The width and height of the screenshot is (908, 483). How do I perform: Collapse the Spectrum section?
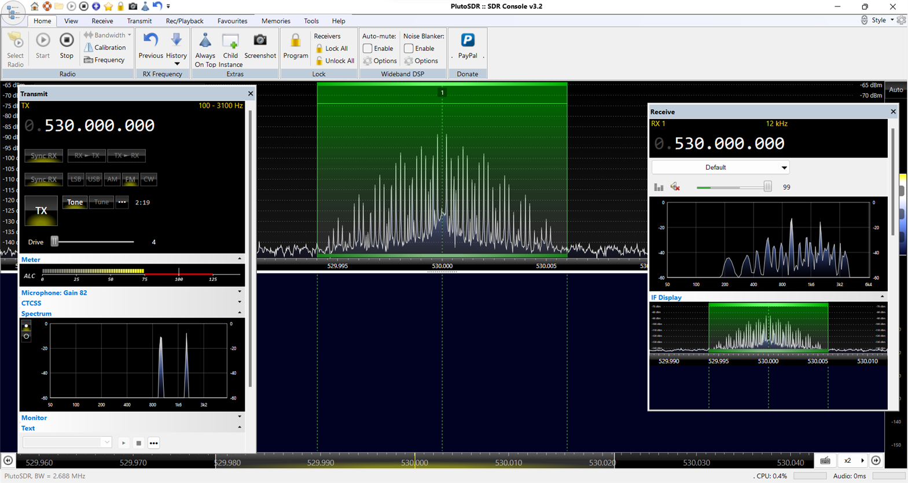(x=240, y=313)
